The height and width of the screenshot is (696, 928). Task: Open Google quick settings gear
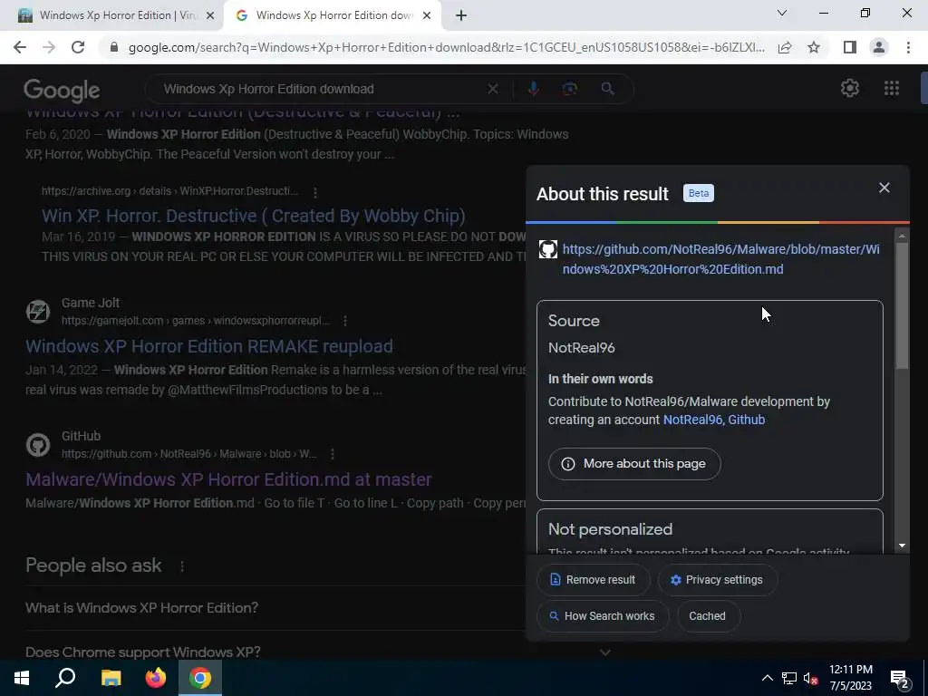click(x=850, y=88)
